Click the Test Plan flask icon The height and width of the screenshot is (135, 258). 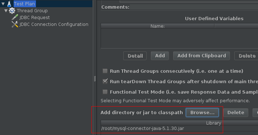pos(9,4)
